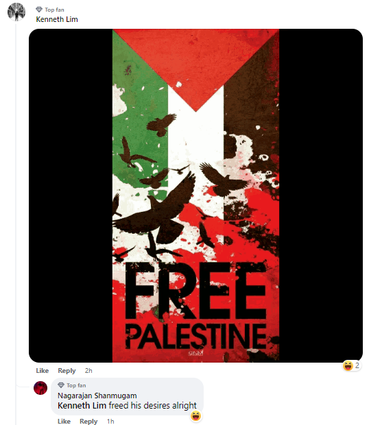The height and width of the screenshot is (425, 382).
Task: Reply to Kenneth Lim's image comment
Action: tap(67, 371)
